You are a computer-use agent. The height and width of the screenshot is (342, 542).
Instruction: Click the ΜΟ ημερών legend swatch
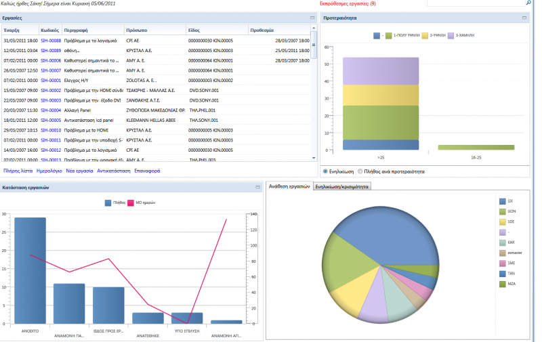(x=131, y=202)
